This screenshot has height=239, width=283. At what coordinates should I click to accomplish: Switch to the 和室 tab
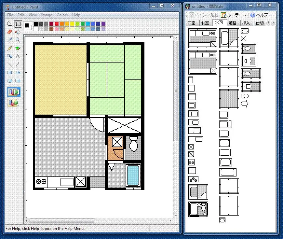(205, 23)
